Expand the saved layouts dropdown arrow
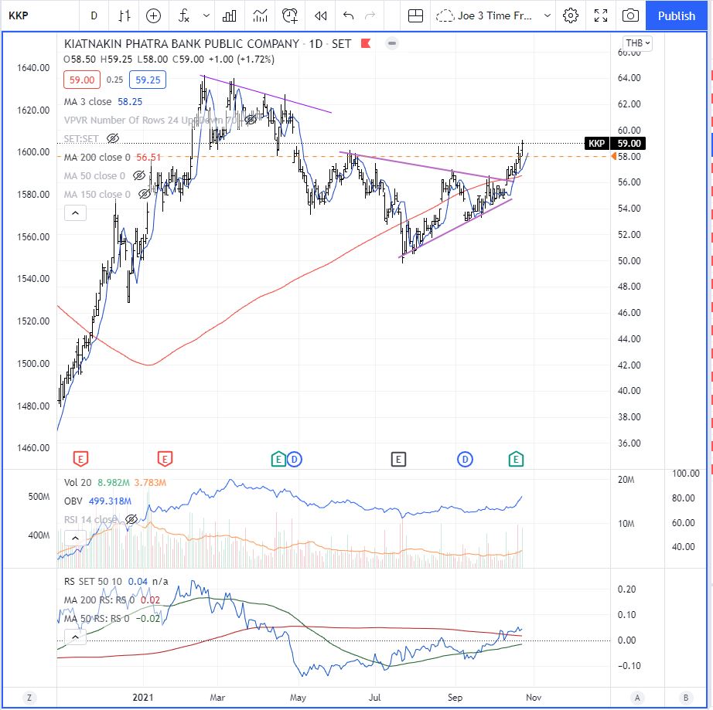Screen dimensions: 713x710 [548, 16]
